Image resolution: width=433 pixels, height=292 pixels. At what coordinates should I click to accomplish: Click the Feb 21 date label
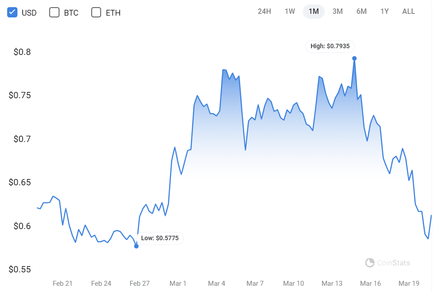tap(63, 284)
